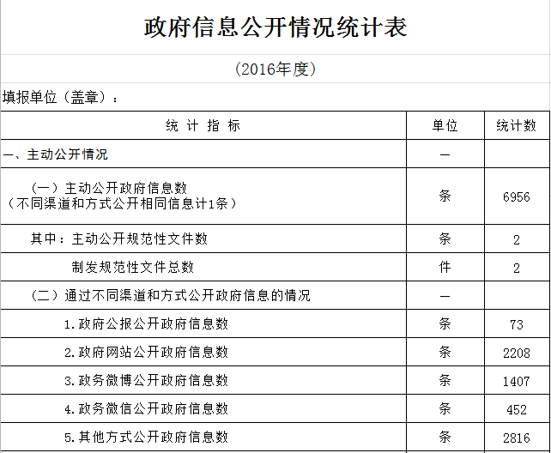The width and height of the screenshot is (551, 453).
Task: Click the 通过不同渠道和方式公开 heading cell
Action: [170, 296]
